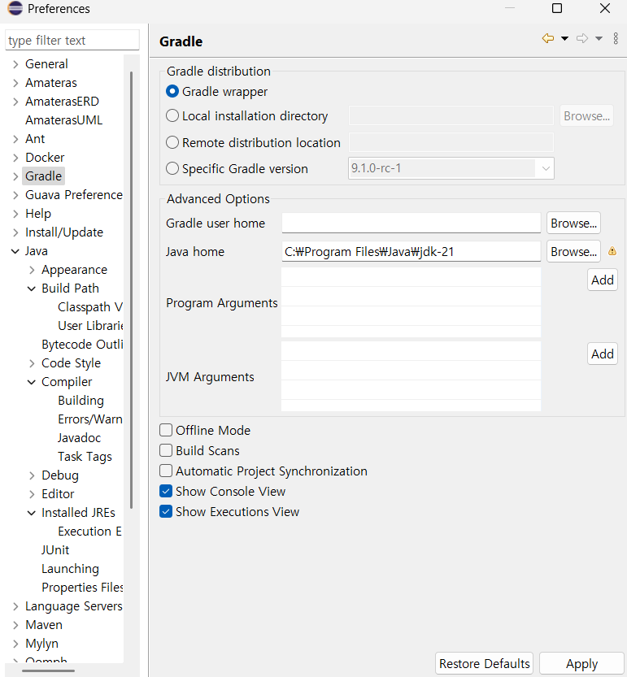Image resolution: width=627 pixels, height=677 pixels.
Task: Select Remote distribution location radio button
Action: tap(172, 142)
